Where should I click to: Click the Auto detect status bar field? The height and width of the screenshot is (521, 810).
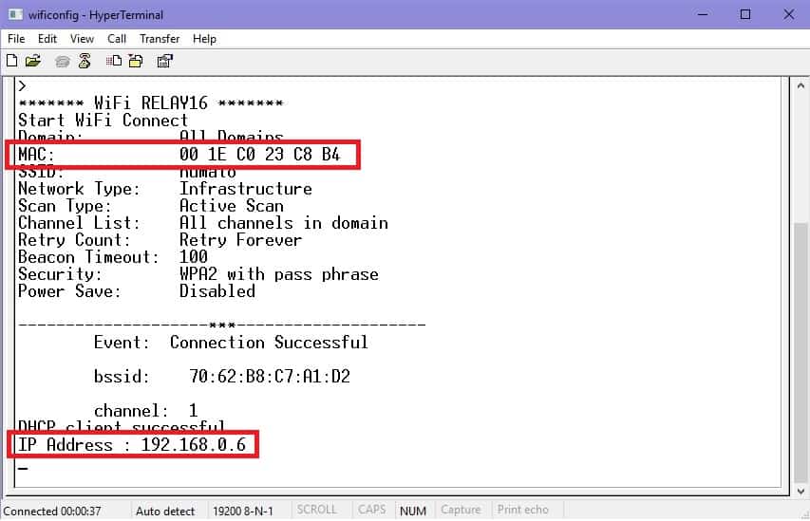click(165, 511)
